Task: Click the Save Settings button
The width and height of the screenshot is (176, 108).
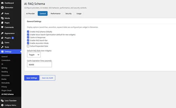Action: click(x=32, y=78)
